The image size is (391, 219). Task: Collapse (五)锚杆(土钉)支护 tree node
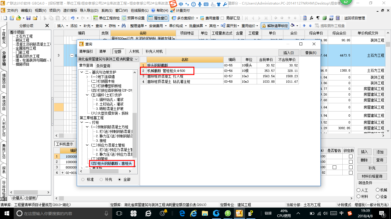pos(88,95)
